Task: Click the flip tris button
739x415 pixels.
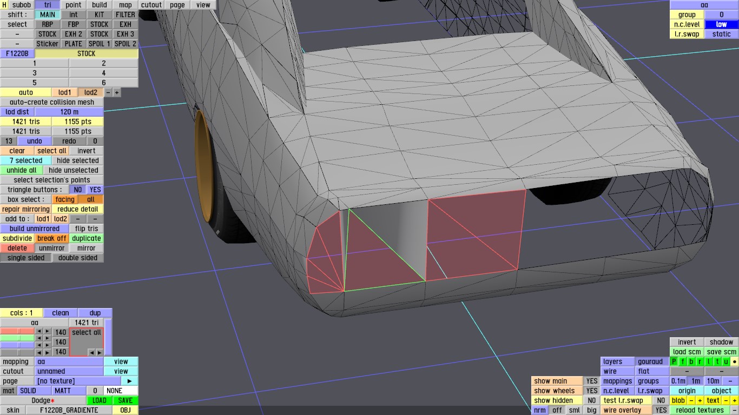Action: pyautogui.click(x=87, y=229)
